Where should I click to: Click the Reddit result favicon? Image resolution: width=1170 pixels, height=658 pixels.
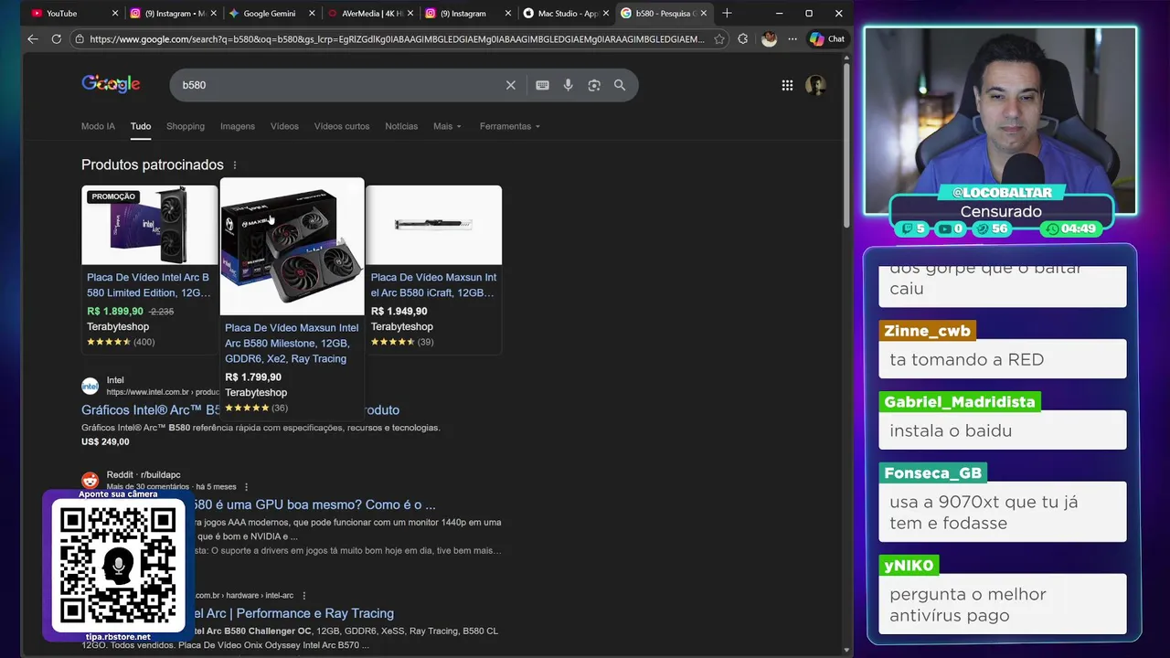(x=90, y=481)
